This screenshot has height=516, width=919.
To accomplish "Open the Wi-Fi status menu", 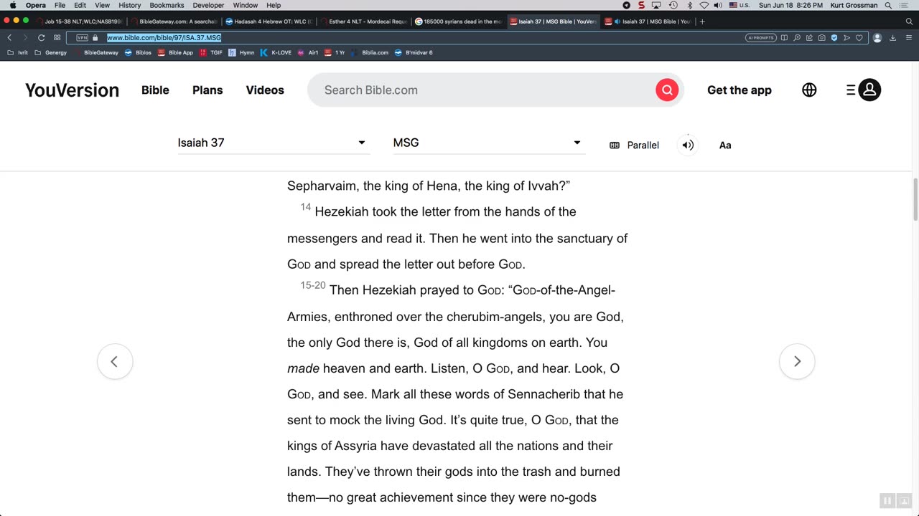I will point(704,5).
